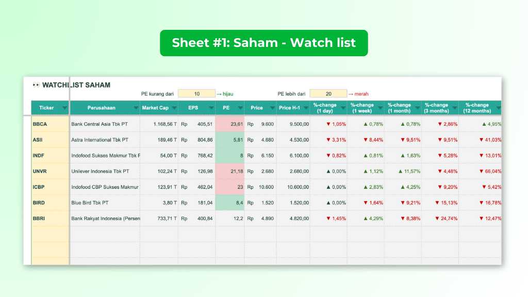
Task: Open the filter icon on the Market Cap column
Action: point(173,108)
